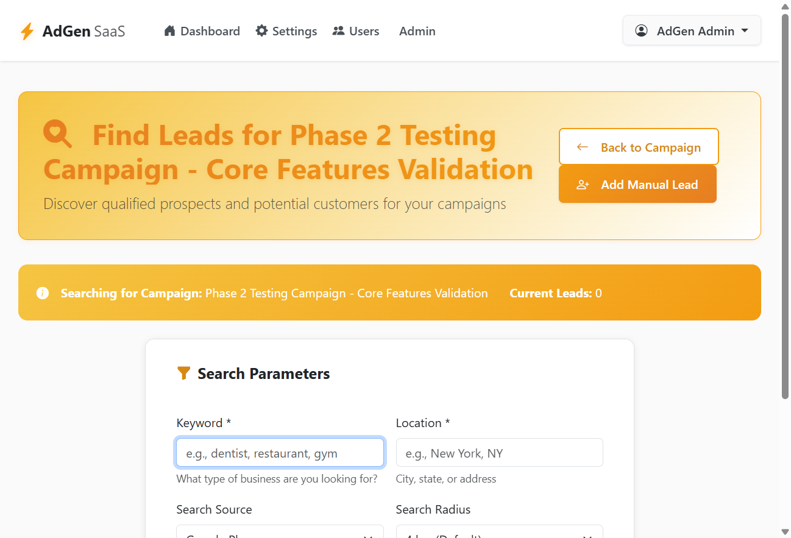Click the Add Manual Lead button

pyautogui.click(x=637, y=184)
